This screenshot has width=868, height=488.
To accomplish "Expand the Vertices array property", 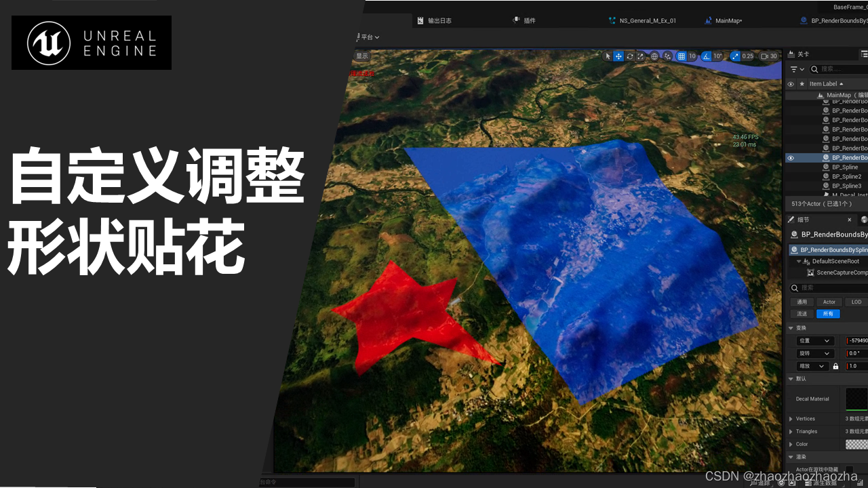I will (x=791, y=419).
